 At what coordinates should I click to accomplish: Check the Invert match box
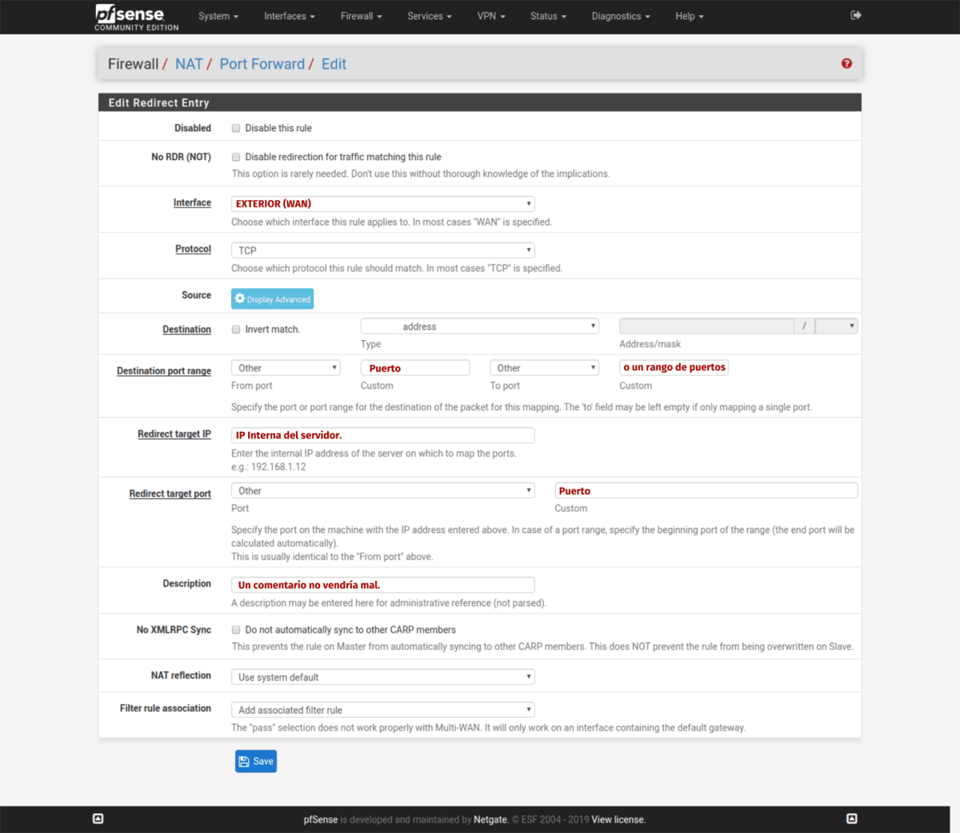pos(236,329)
